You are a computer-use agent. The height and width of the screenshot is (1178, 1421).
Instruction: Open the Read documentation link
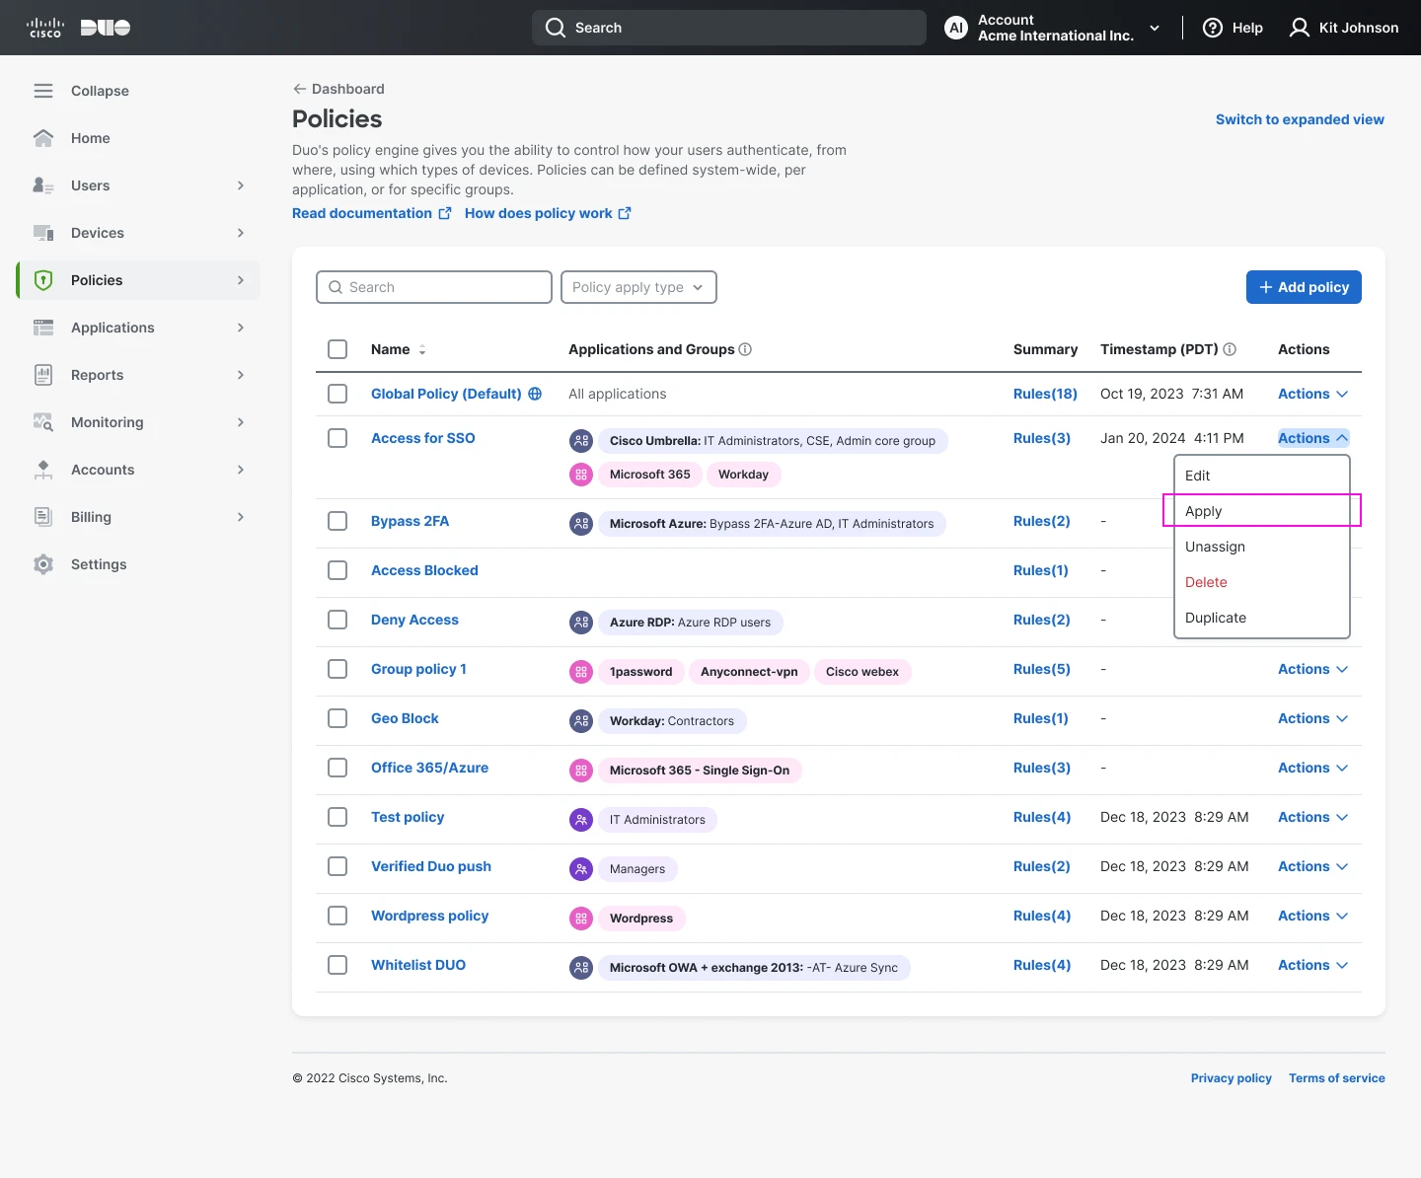362,213
